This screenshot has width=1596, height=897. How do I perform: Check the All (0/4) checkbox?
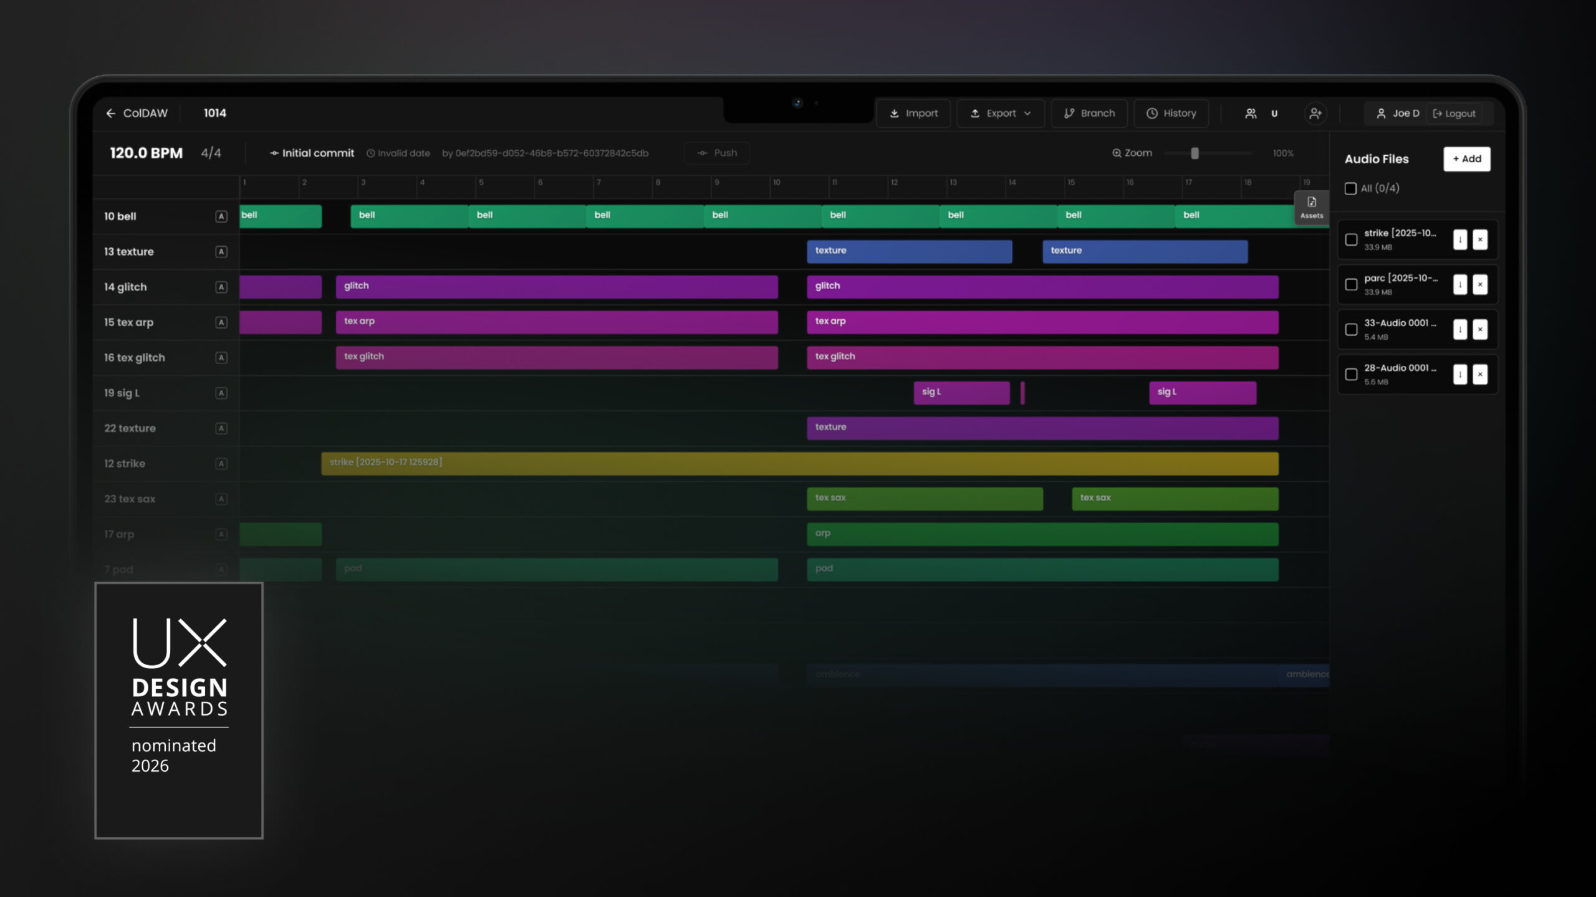tap(1350, 189)
